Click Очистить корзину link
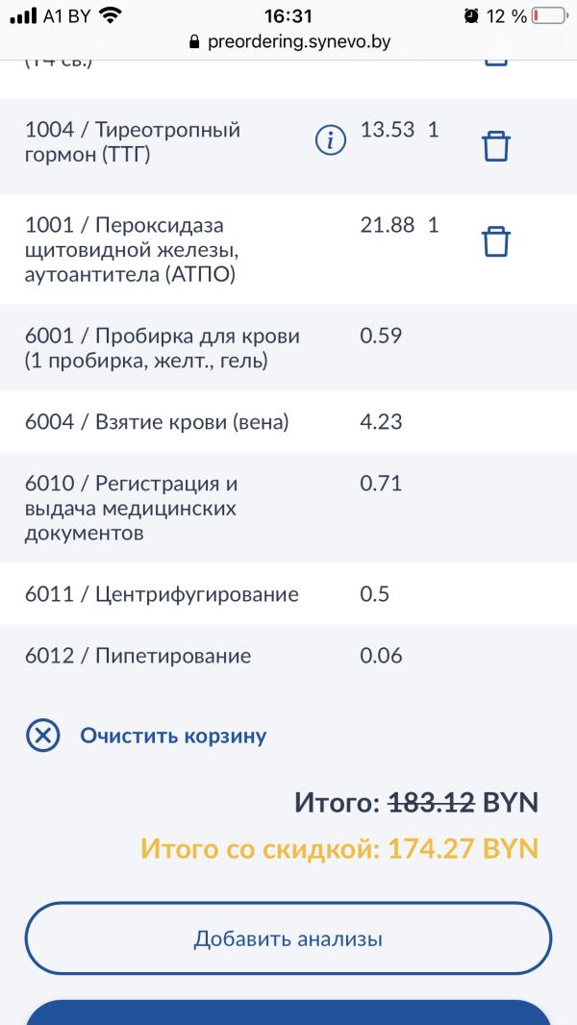This screenshot has height=1025, width=577. [173, 736]
